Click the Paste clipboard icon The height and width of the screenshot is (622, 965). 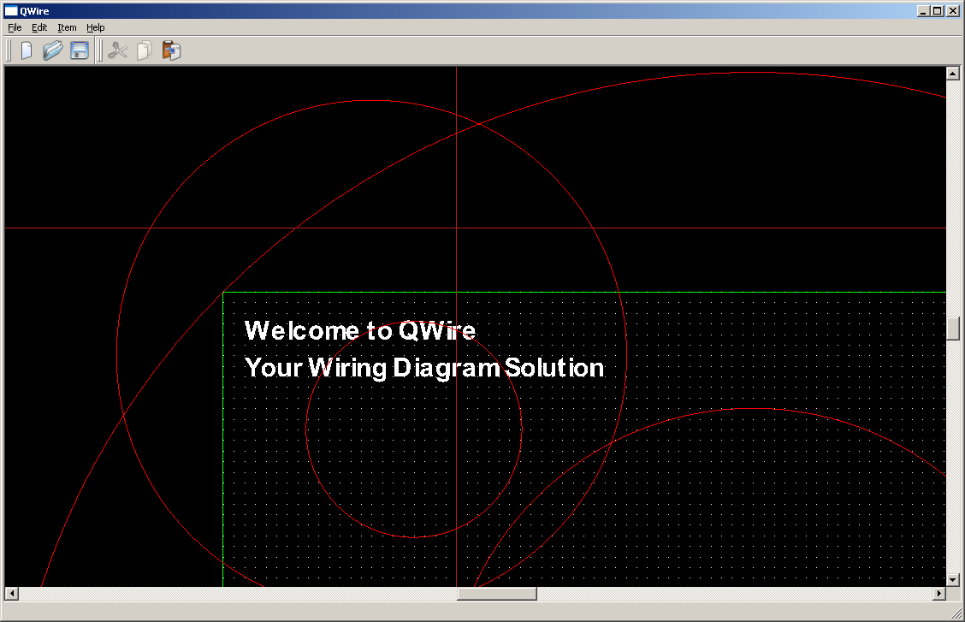click(x=171, y=50)
